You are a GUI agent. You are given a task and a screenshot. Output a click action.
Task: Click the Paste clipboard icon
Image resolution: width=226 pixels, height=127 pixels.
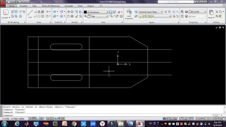211,13
